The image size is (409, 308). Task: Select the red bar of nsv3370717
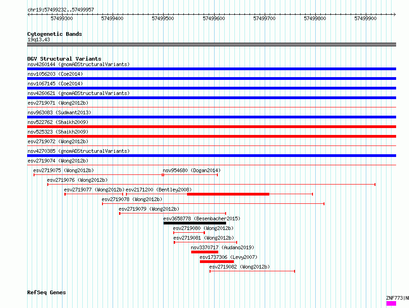click(x=204, y=252)
